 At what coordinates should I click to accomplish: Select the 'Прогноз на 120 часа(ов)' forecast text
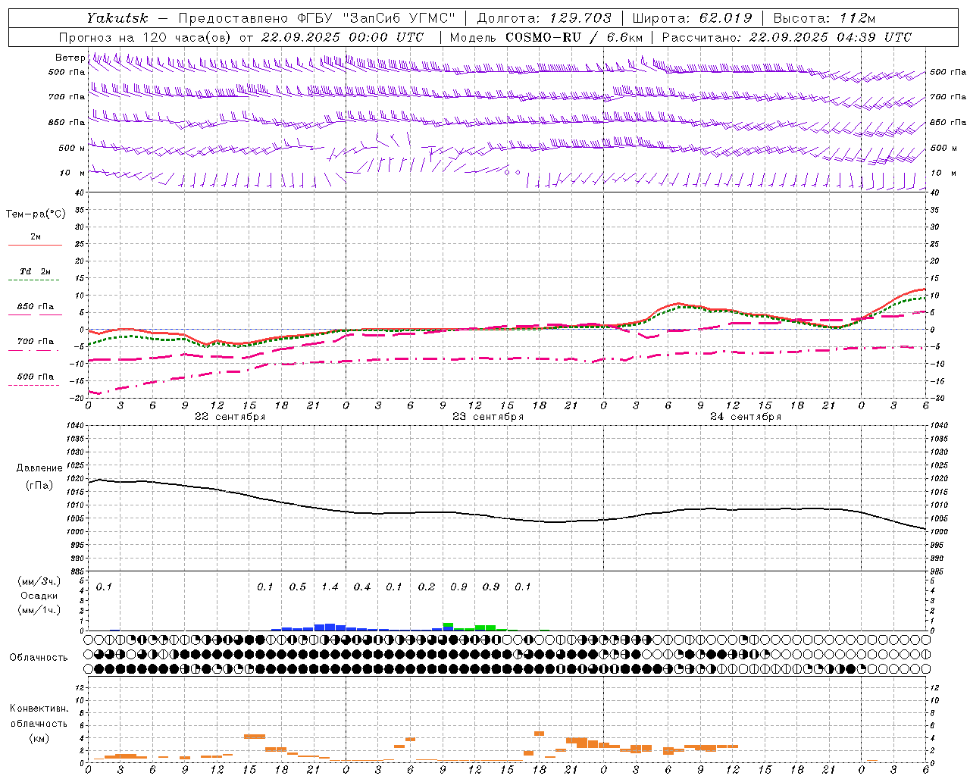pos(145,37)
